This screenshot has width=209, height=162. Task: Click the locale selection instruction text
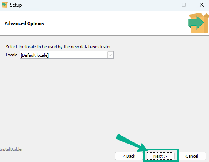59,47
